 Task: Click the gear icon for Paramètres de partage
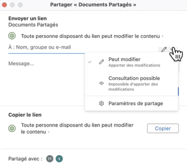tap(102, 103)
